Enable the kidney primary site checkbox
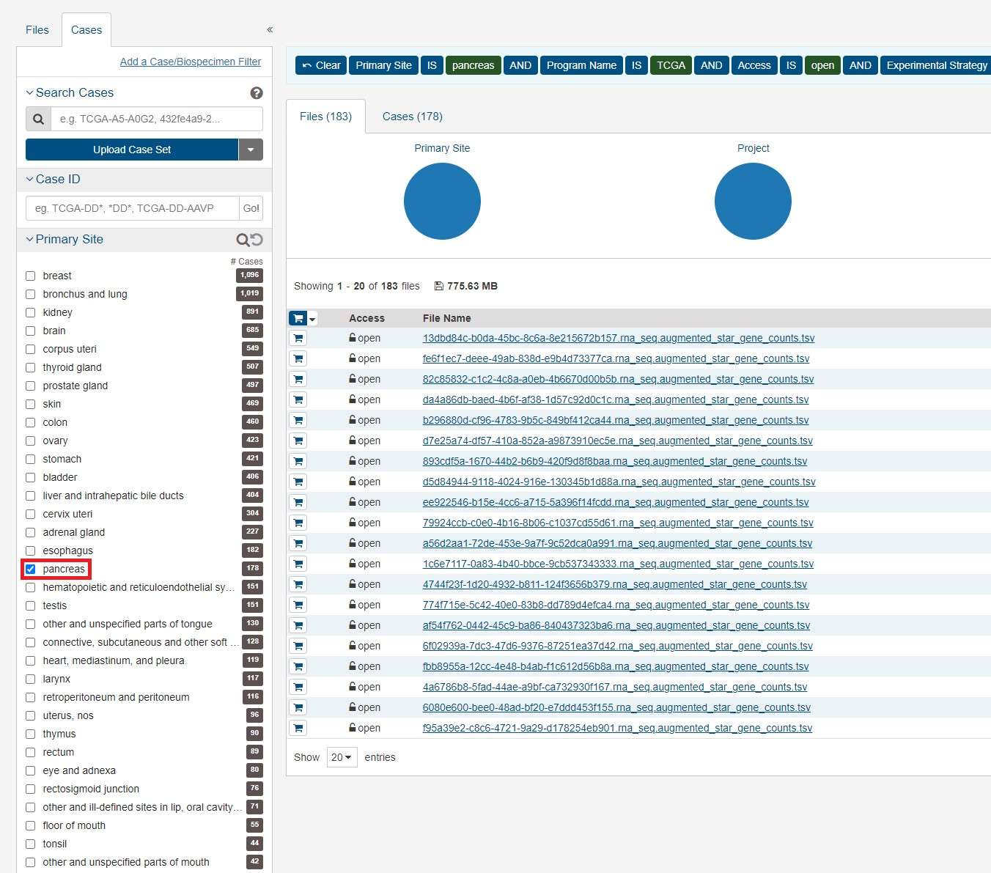 coord(30,312)
